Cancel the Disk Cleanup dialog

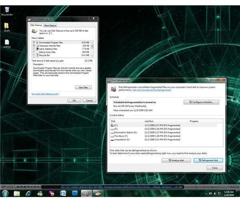pos(89,101)
